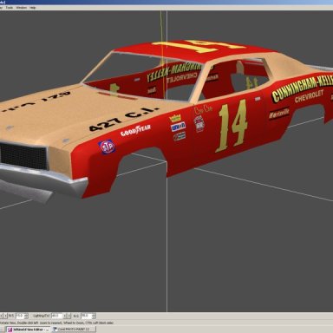Click the left arrow button in bottom toolbar

(1, 316)
